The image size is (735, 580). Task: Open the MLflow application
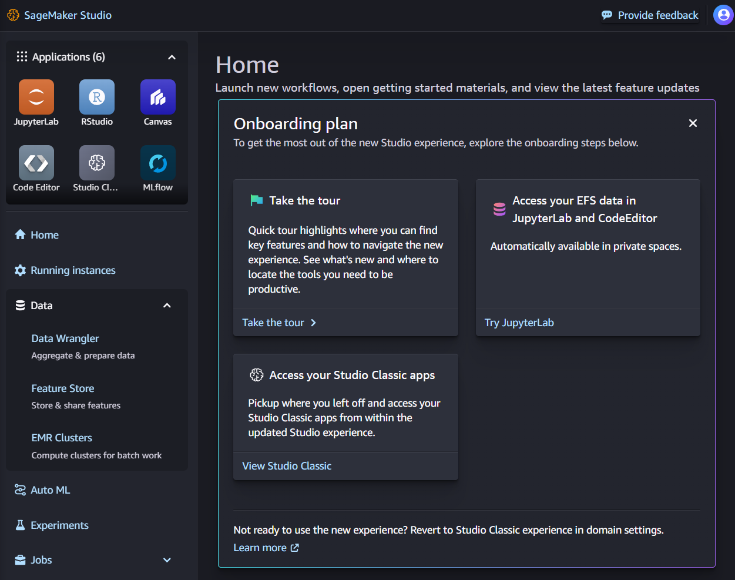(158, 163)
